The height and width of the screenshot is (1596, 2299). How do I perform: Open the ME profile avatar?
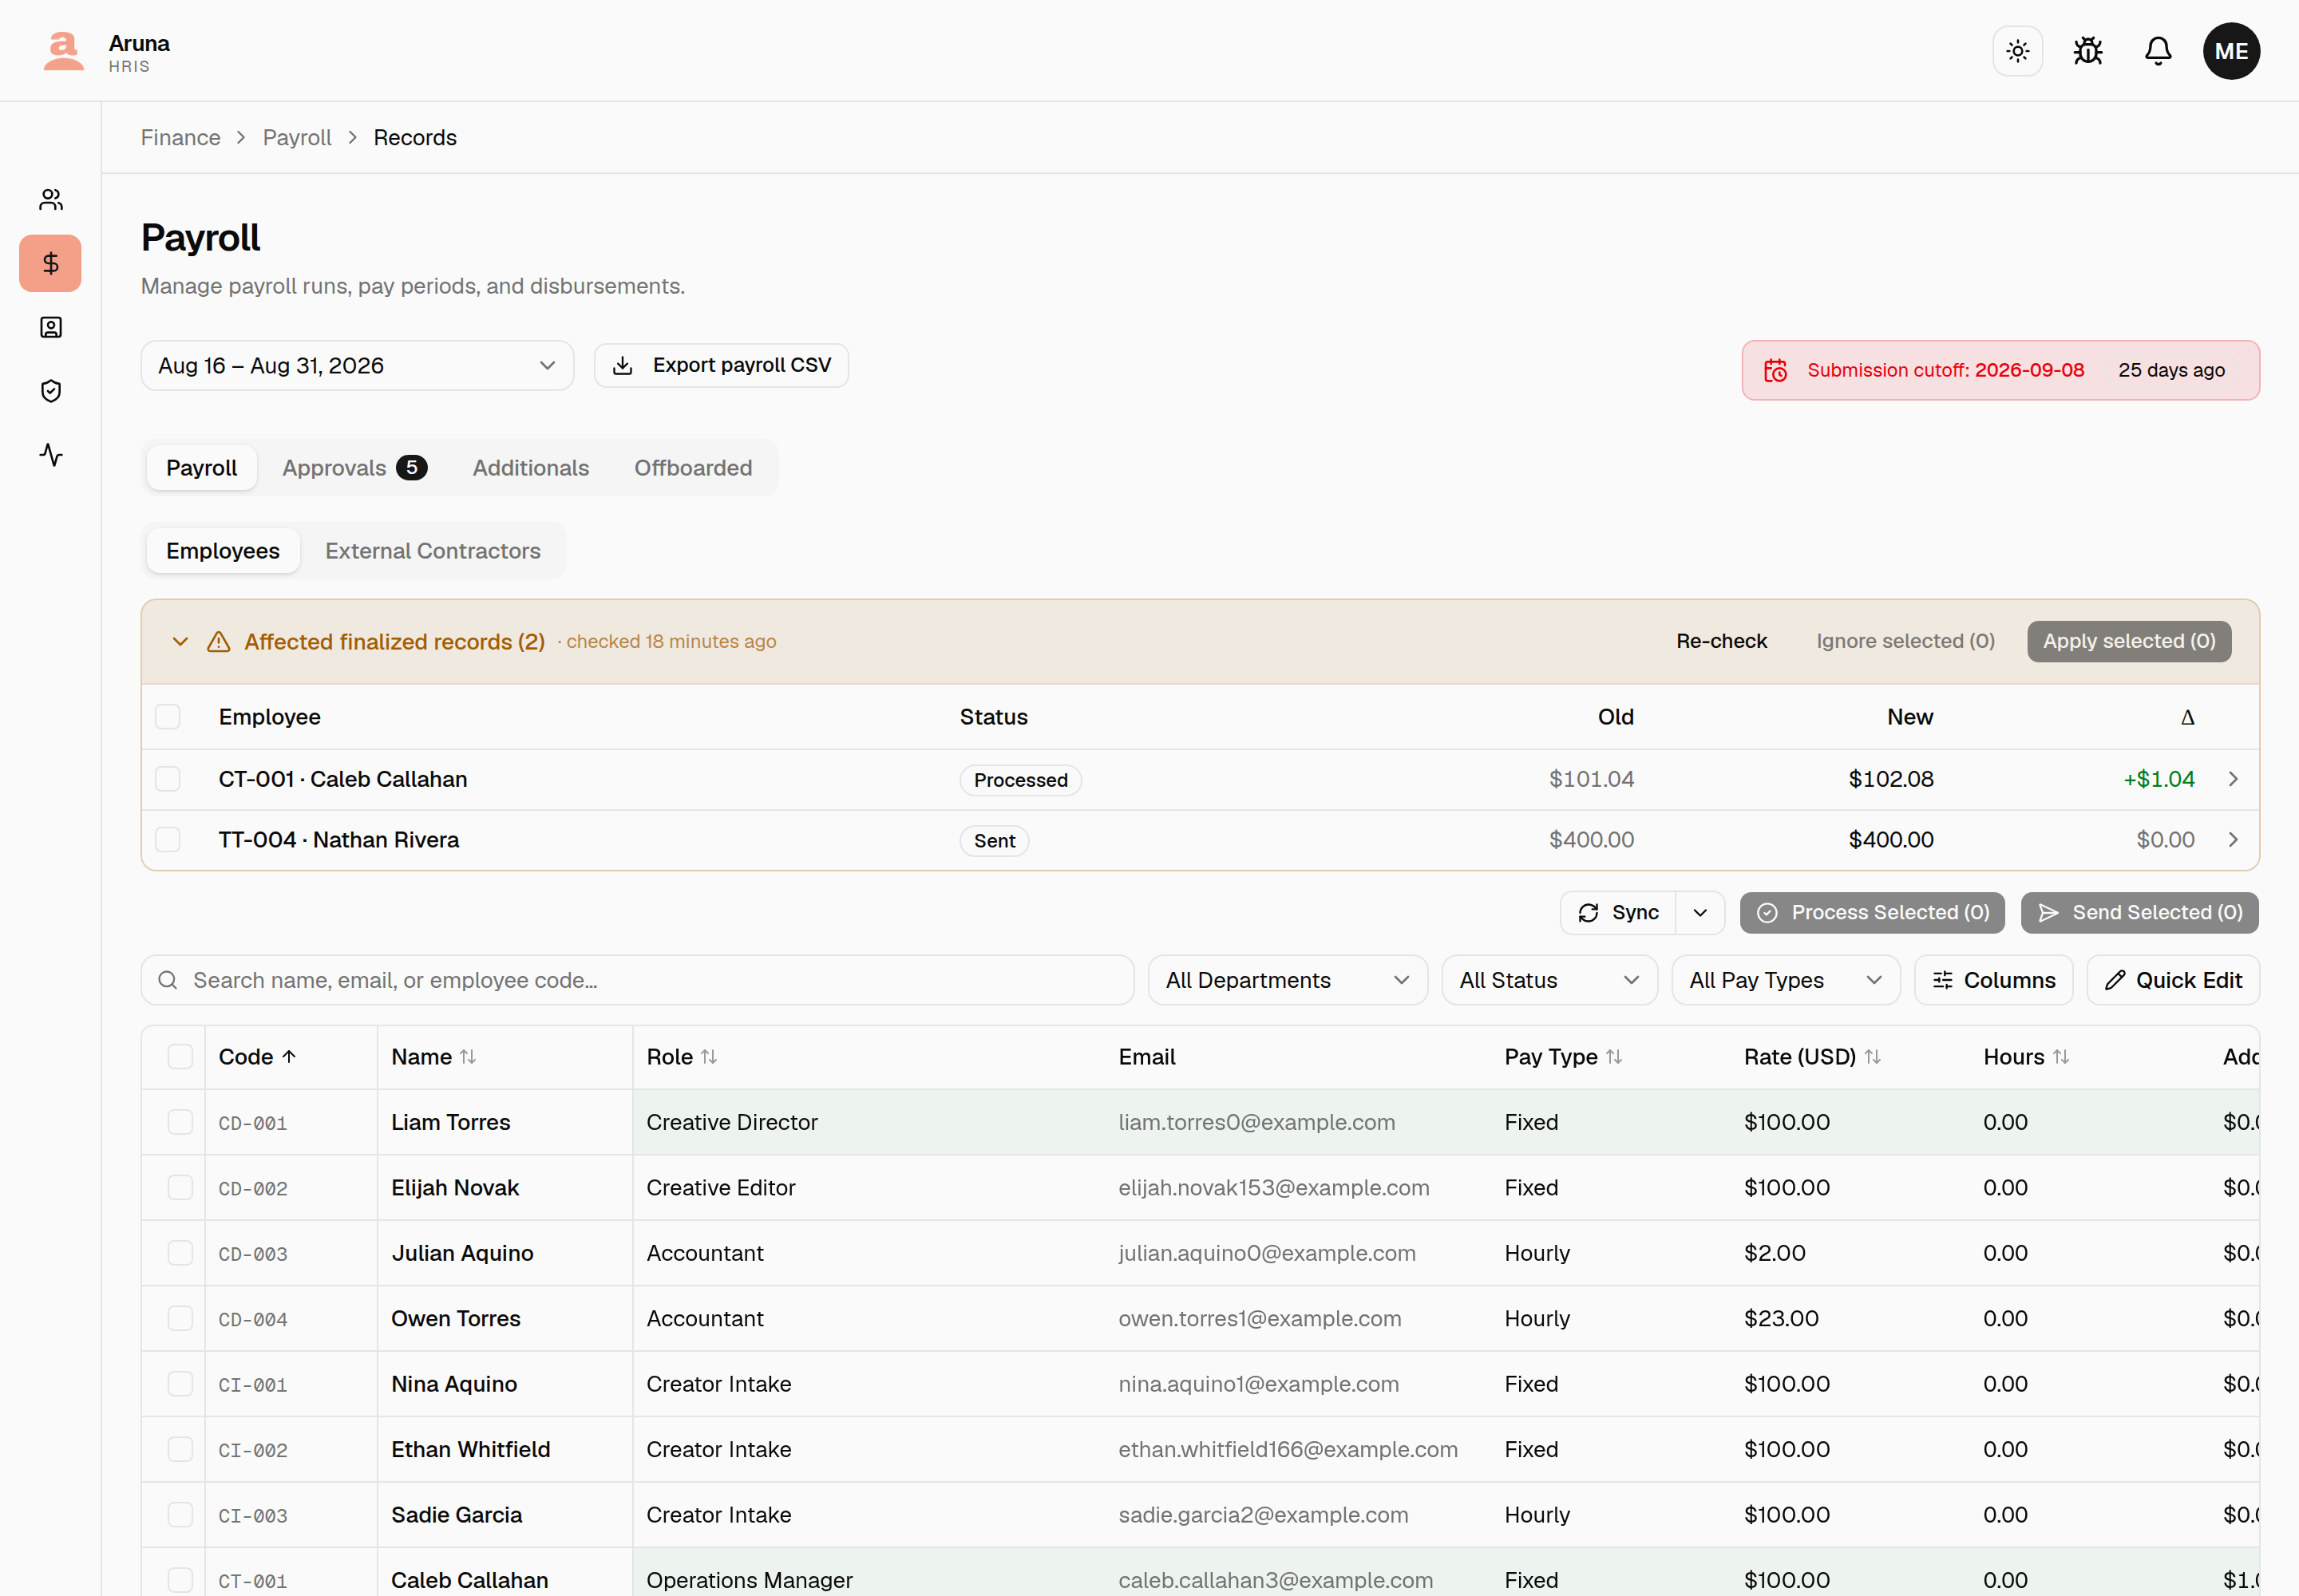pyautogui.click(x=2231, y=51)
